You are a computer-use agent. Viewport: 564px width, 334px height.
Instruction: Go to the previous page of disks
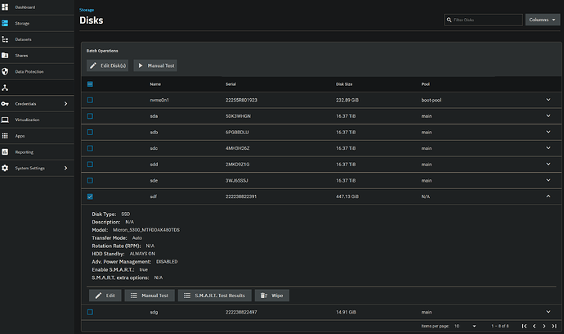pyautogui.click(x=534, y=326)
